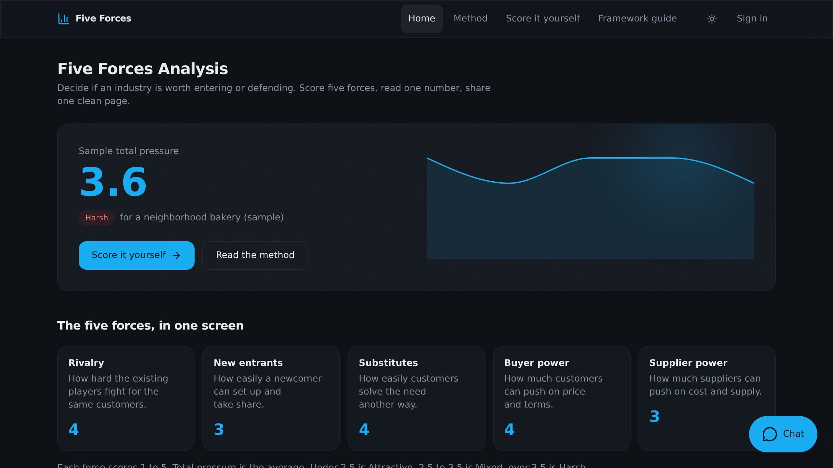Go to the Method menu item

pyautogui.click(x=471, y=19)
